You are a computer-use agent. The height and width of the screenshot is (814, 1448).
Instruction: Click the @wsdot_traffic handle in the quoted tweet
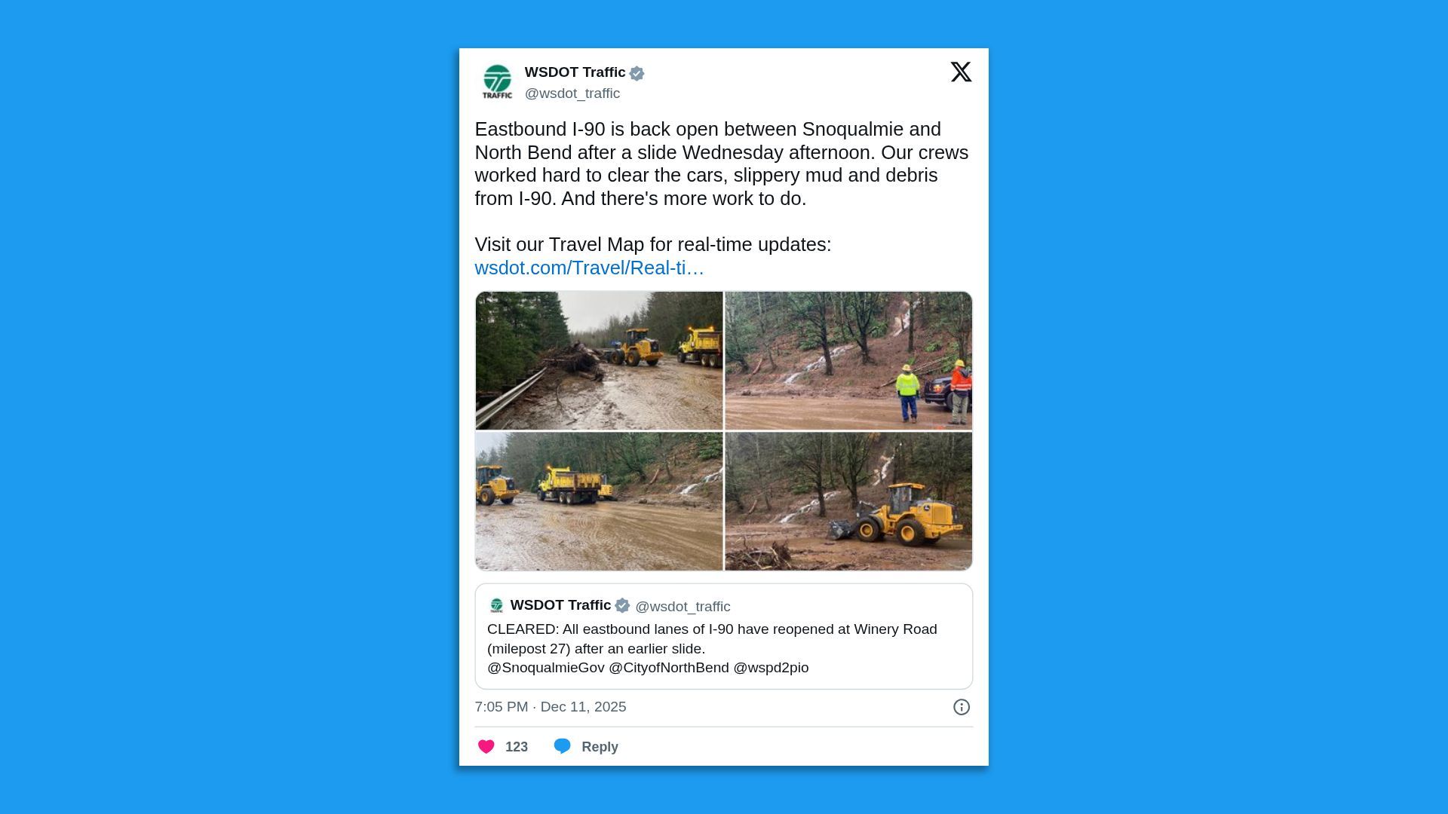(683, 607)
